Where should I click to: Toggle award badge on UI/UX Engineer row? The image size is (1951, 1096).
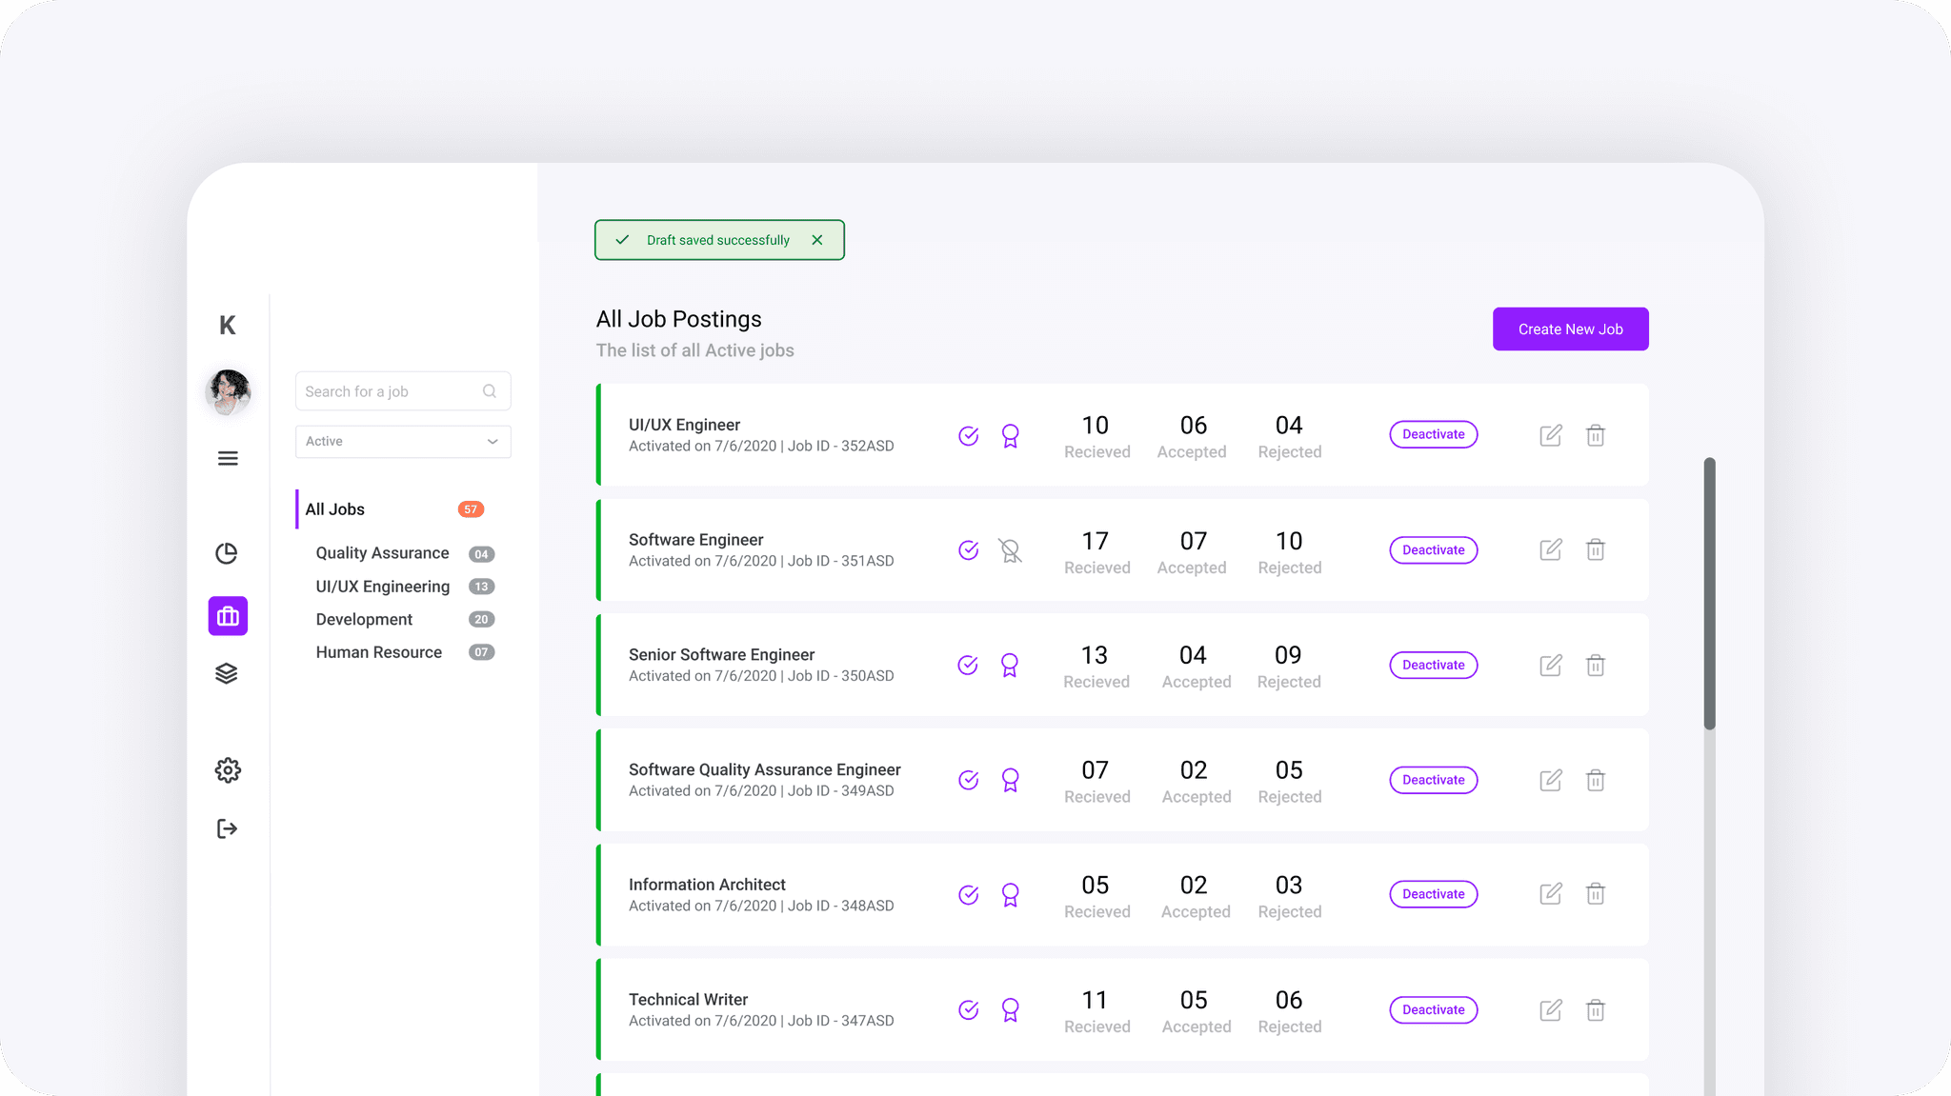pyautogui.click(x=1011, y=436)
